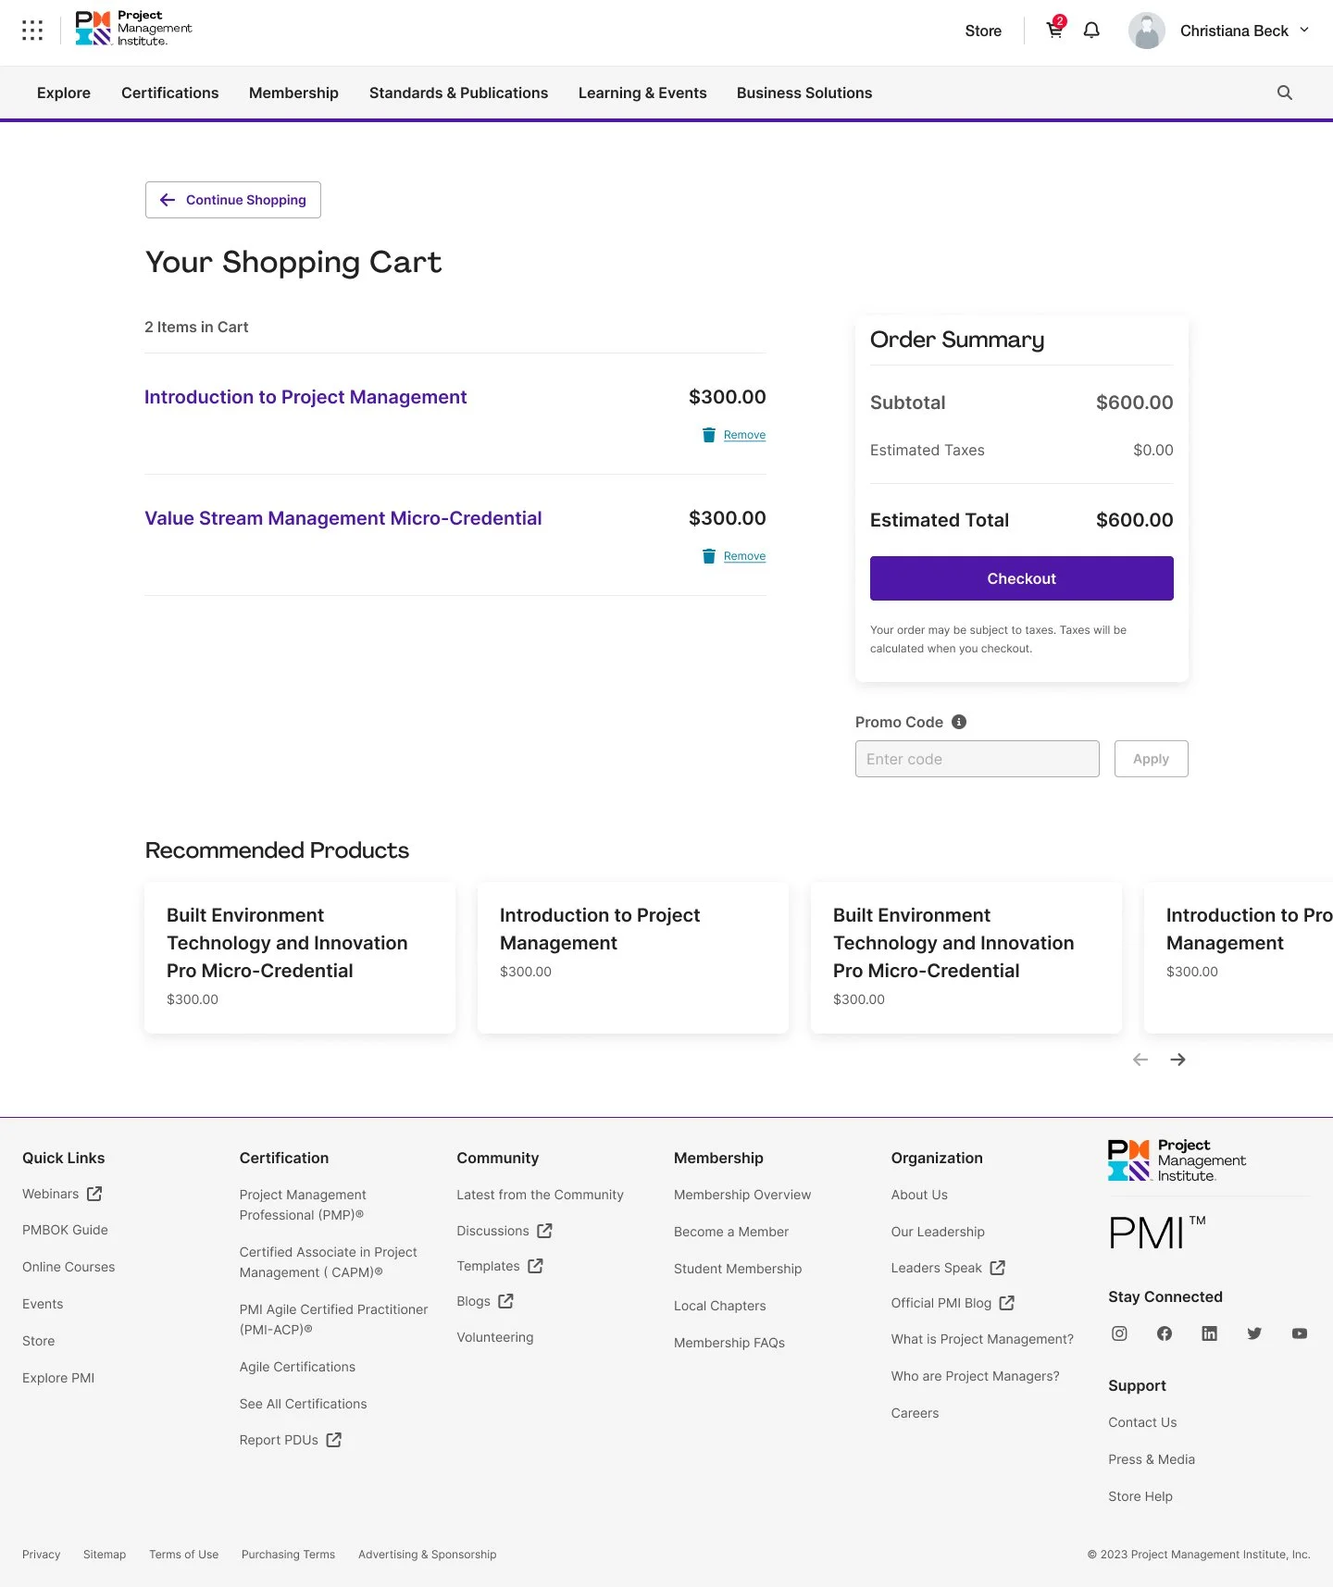Viewport: 1333px width, 1587px height.
Task: Click the user avatar icon
Action: click(1146, 31)
